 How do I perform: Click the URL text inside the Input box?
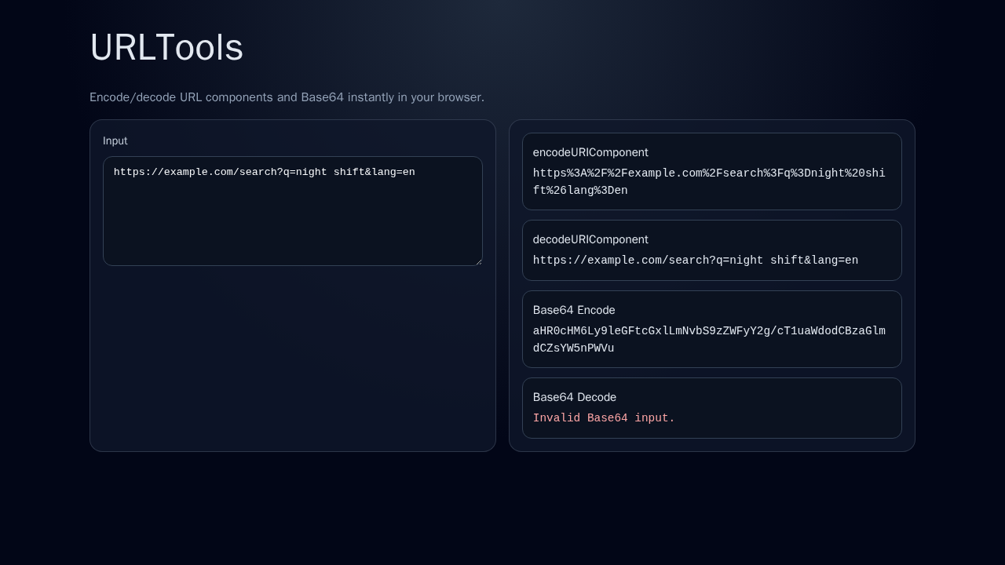pyautogui.click(x=265, y=171)
